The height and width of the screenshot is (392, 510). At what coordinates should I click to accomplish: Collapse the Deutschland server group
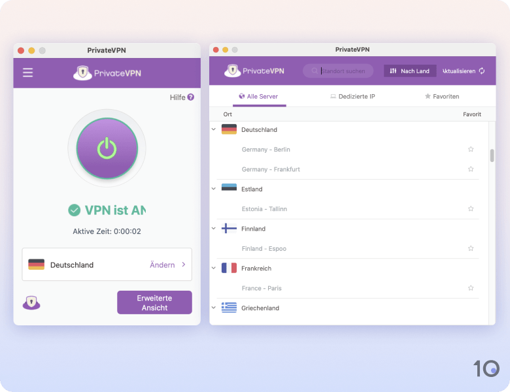(214, 129)
